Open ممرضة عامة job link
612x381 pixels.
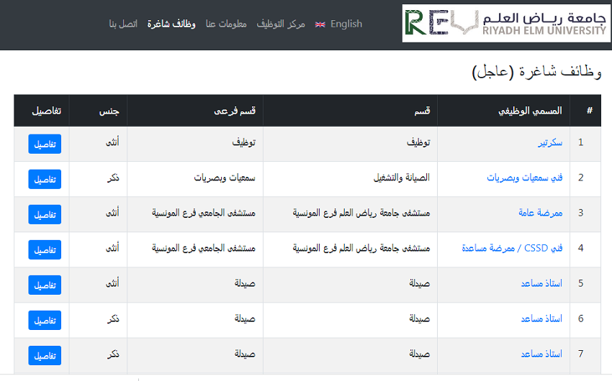(x=540, y=213)
